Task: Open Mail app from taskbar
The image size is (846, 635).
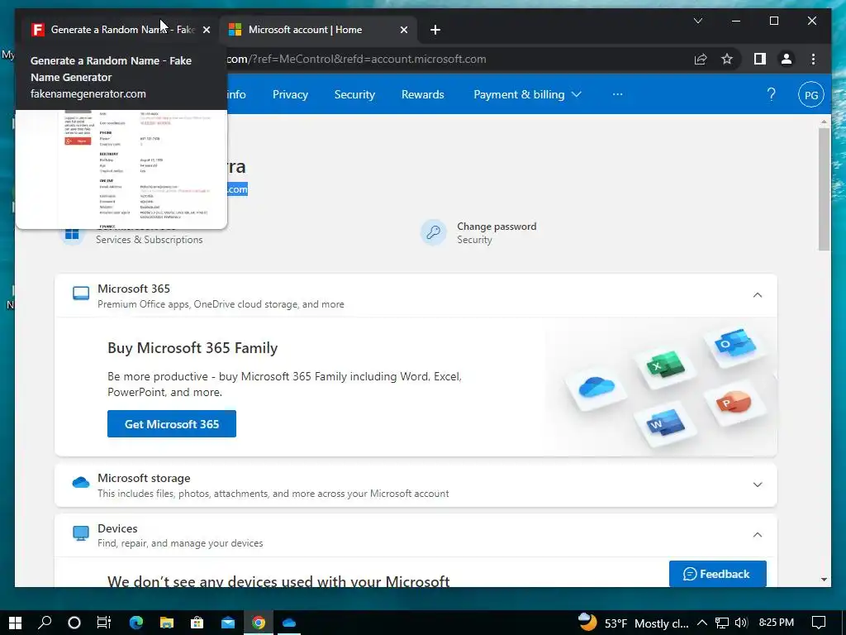Action: coord(228,623)
